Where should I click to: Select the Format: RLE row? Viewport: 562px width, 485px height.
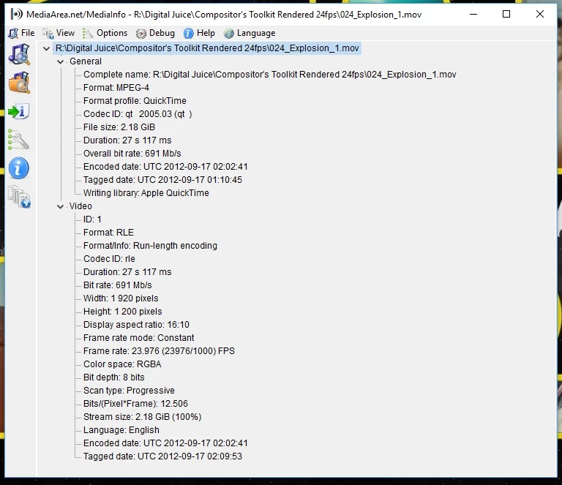coord(108,233)
